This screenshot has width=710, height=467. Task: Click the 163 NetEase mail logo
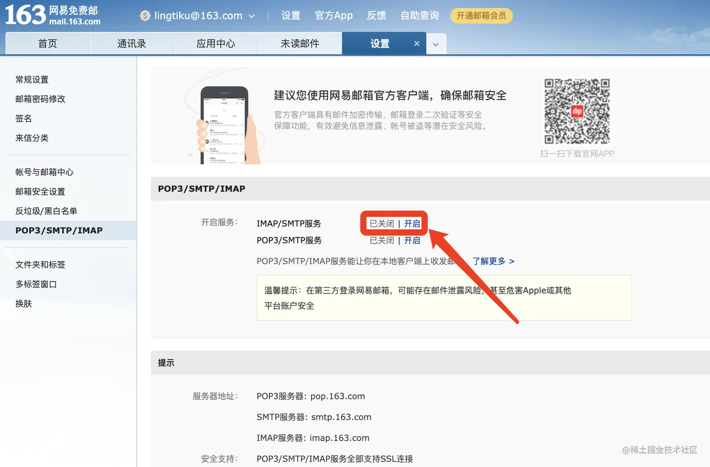point(53,15)
